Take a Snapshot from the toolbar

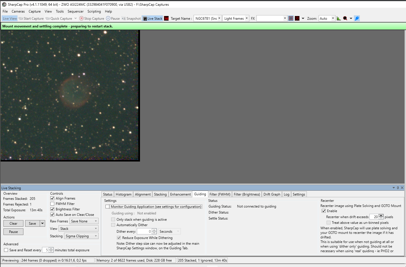131,18
